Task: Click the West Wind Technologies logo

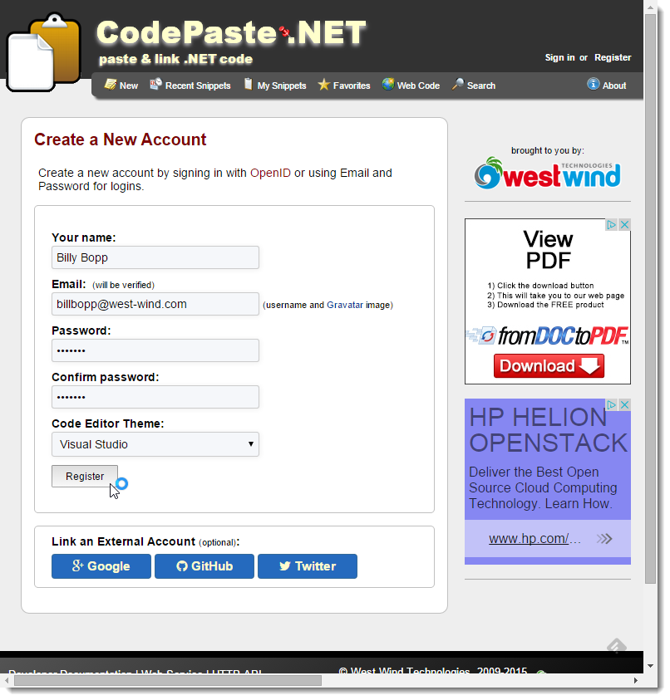Action: point(548,174)
